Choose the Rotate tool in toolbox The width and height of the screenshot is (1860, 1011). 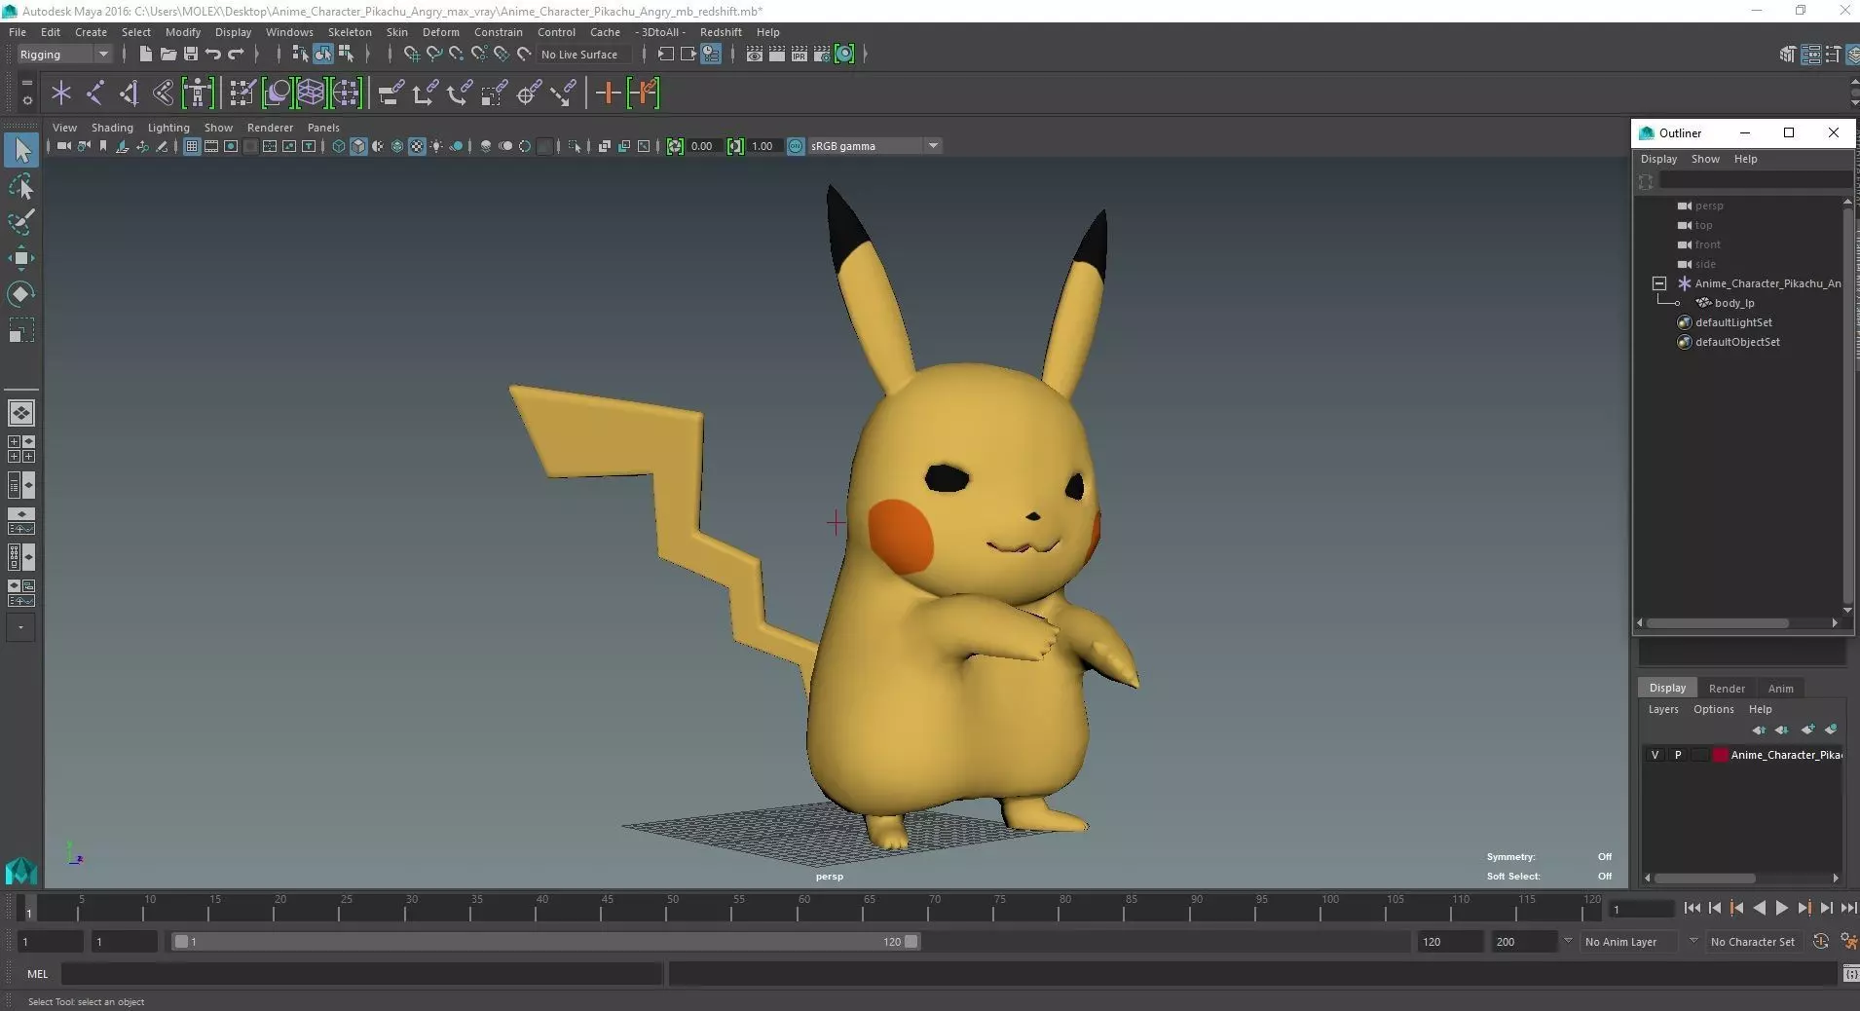(21, 293)
